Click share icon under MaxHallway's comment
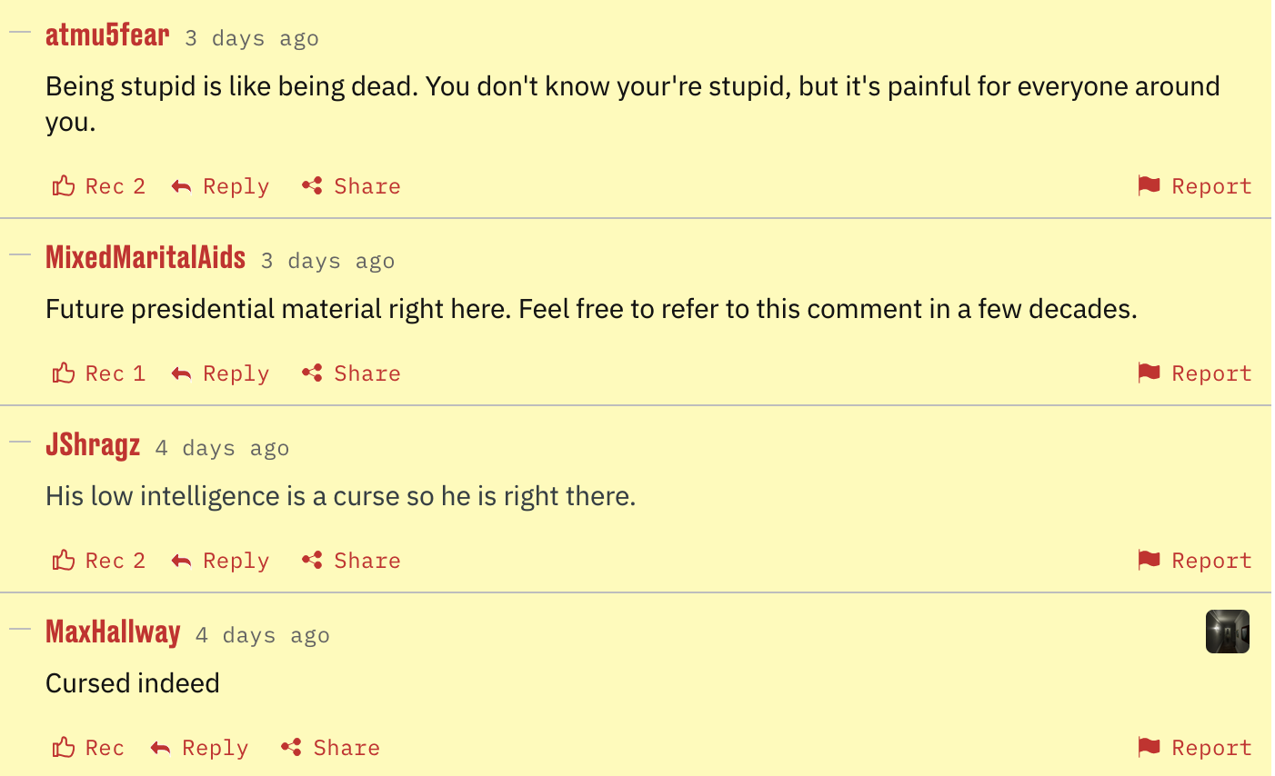Image resolution: width=1275 pixels, height=776 pixels. (291, 748)
